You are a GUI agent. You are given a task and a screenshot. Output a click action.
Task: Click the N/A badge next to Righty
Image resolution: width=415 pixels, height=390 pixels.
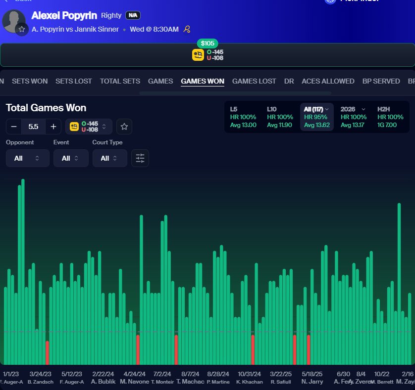(133, 15)
